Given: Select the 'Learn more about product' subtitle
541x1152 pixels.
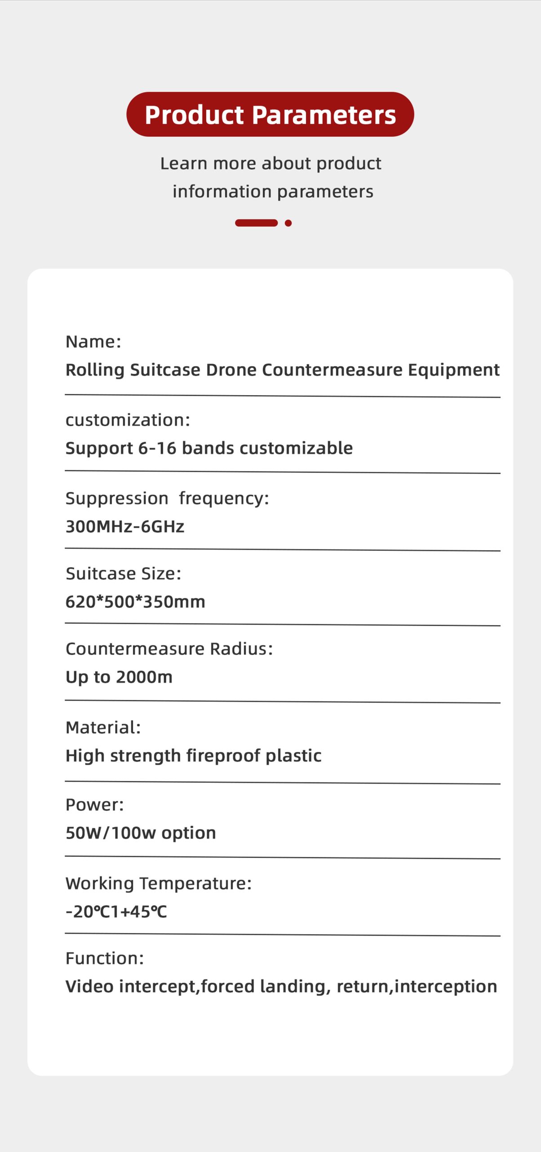Looking at the screenshot, I should [270, 163].
